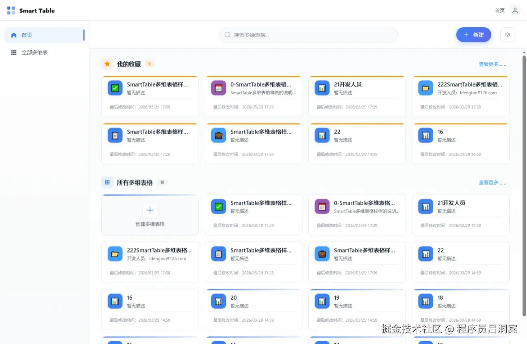The image size is (527, 344).
Task: Open 查看更多 for the 所有多维表格 section
Action: (492, 183)
